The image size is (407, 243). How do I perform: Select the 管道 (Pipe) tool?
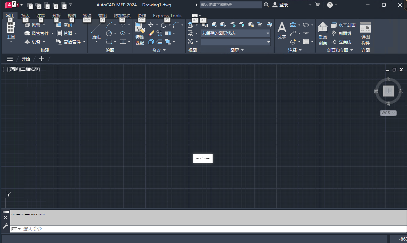tap(68, 33)
